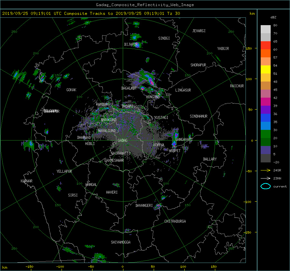Click the HOSPET city label

coord(175,151)
